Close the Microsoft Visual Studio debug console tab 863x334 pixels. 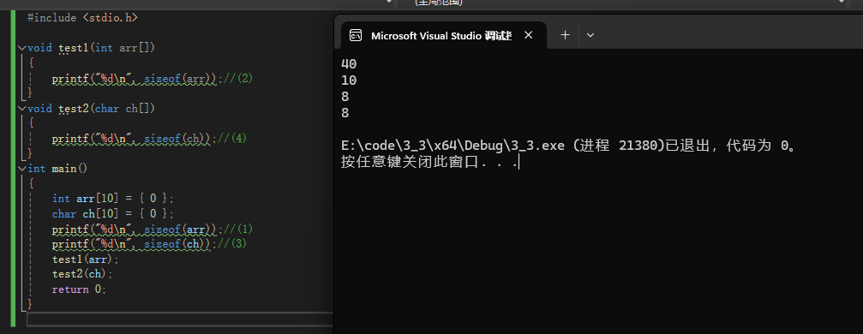coord(529,35)
